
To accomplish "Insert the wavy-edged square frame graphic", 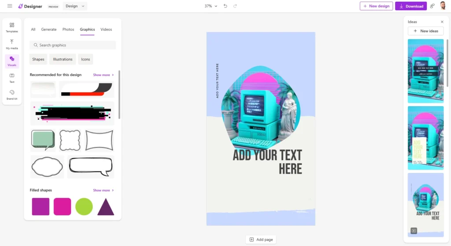I will click(70, 140).
